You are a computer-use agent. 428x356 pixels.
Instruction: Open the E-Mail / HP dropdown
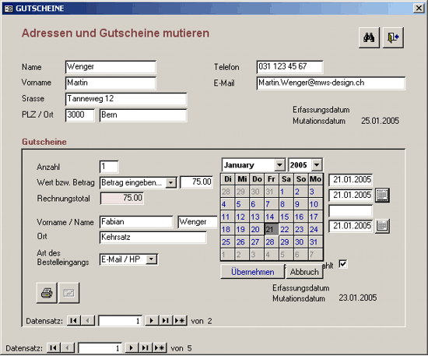click(x=151, y=259)
